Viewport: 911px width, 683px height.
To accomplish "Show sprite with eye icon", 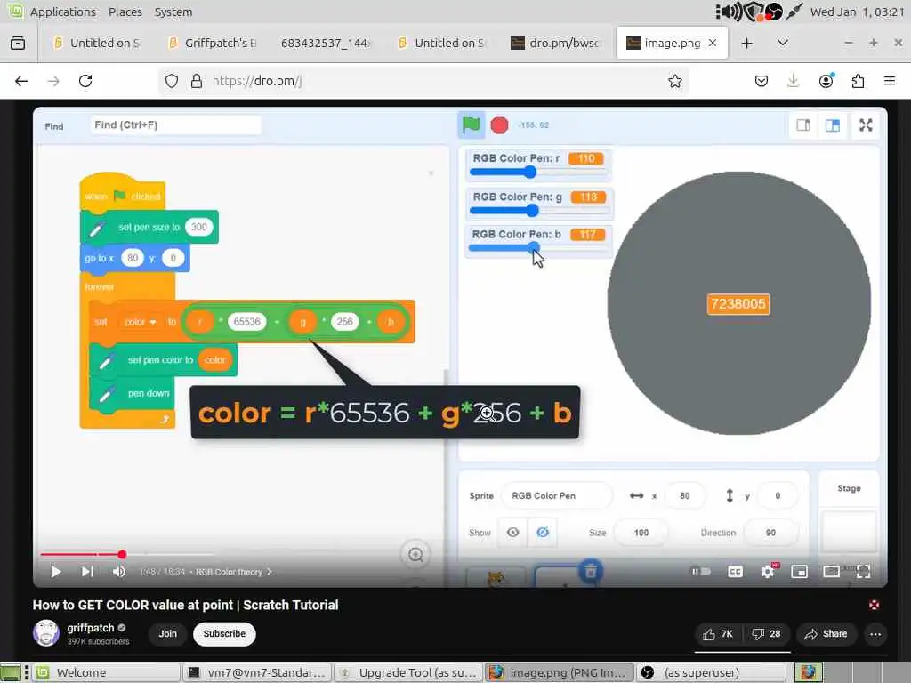I will click(x=512, y=533).
